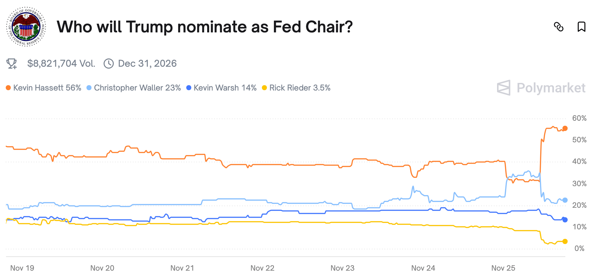Image resolution: width=593 pixels, height=277 pixels.
Task: Click the dark blue Kevin Warsh legend dot
Action: click(189, 88)
